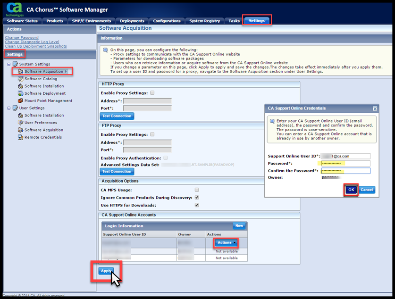Select Software Deployment in the tree
395x299 pixels.
(45, 93)
